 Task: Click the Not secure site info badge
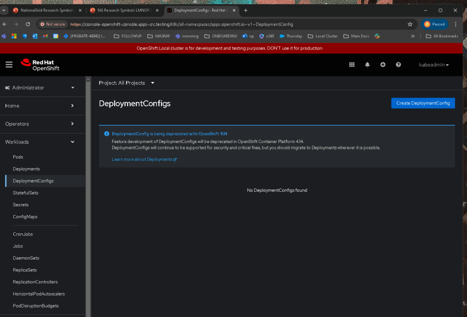click(52, 24)
